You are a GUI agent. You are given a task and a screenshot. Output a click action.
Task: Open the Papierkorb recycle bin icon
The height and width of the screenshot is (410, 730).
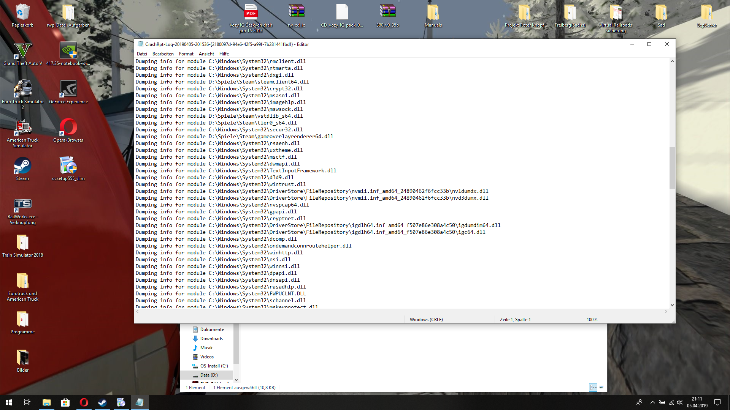coord(22,13)
